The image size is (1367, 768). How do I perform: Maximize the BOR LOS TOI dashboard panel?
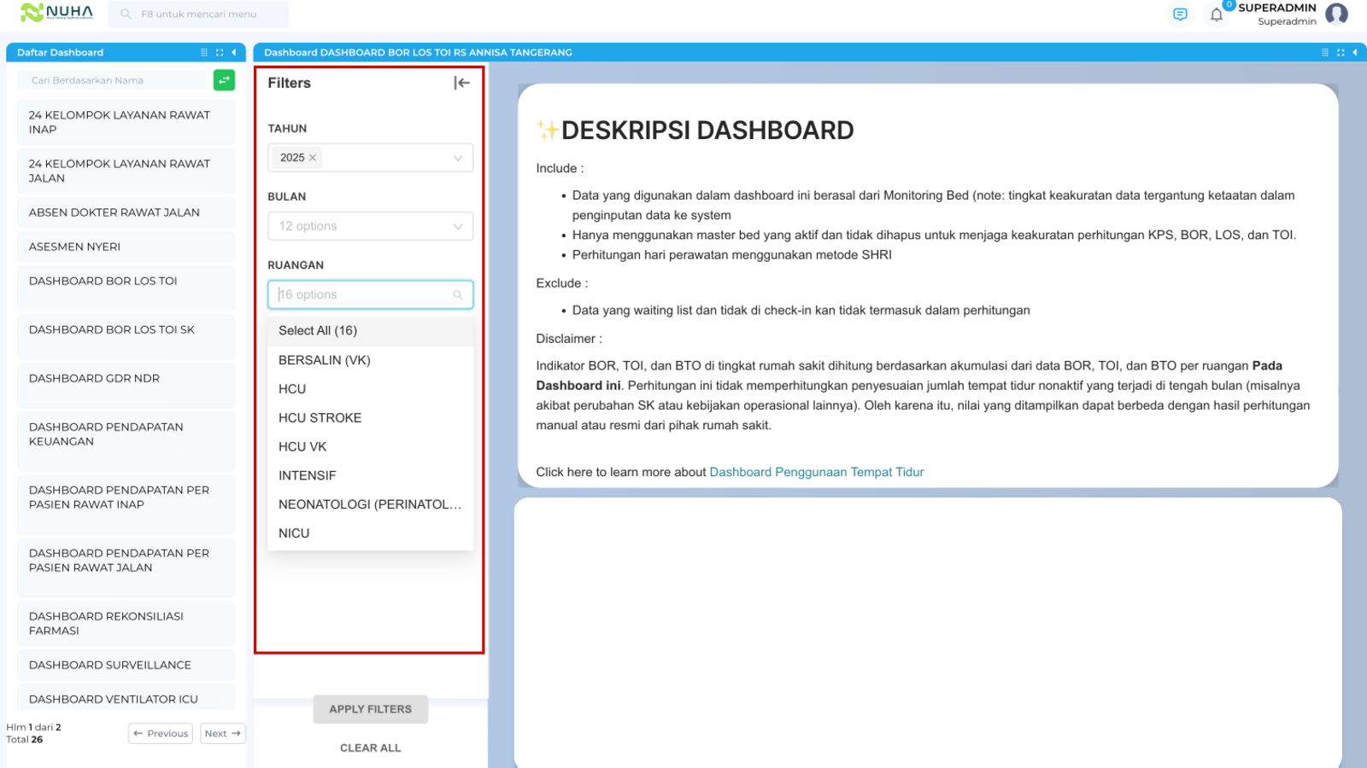[x=1341, y=52]
